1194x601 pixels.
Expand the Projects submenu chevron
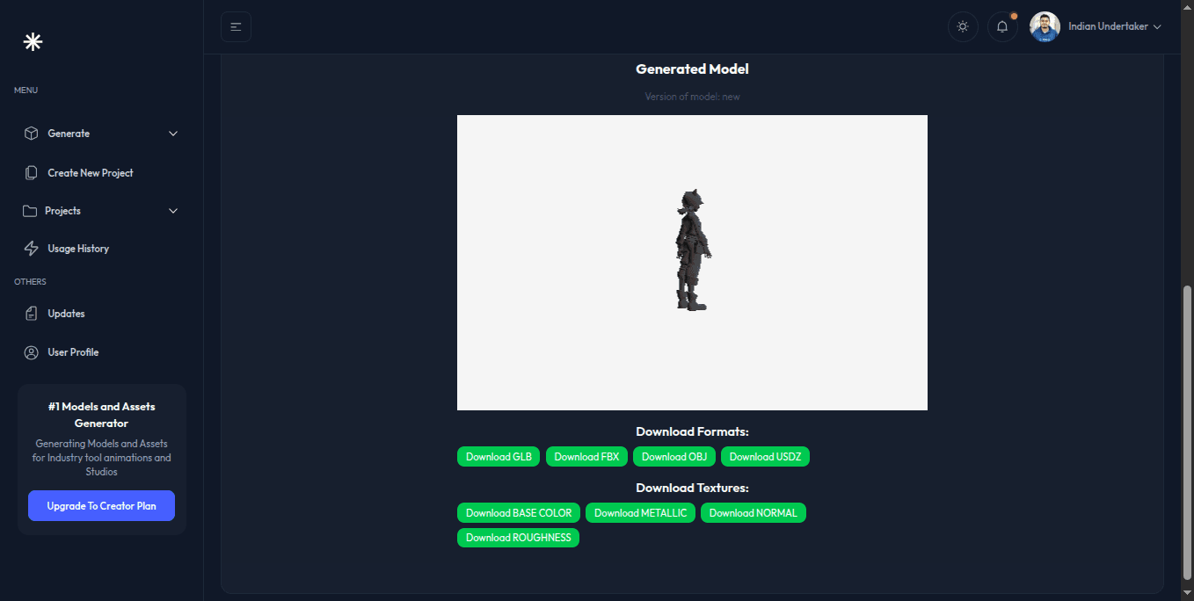point(173,211)
